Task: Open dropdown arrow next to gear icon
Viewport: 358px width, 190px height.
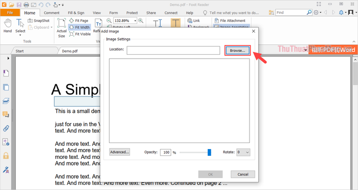Action: (x=321, y=13)
